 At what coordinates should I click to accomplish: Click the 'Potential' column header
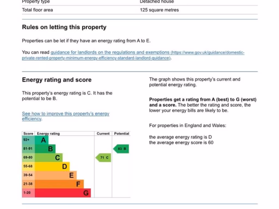(x=122, y=134)
